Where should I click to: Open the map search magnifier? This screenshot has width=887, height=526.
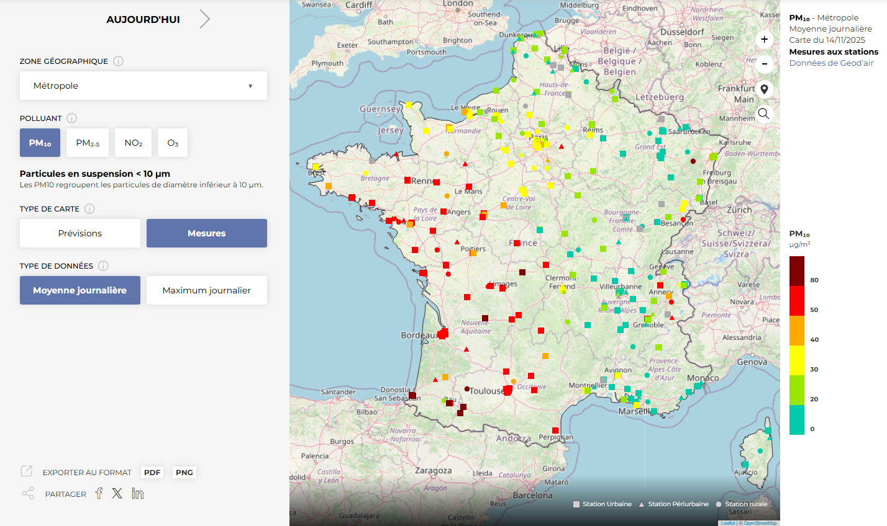point(764,114)
